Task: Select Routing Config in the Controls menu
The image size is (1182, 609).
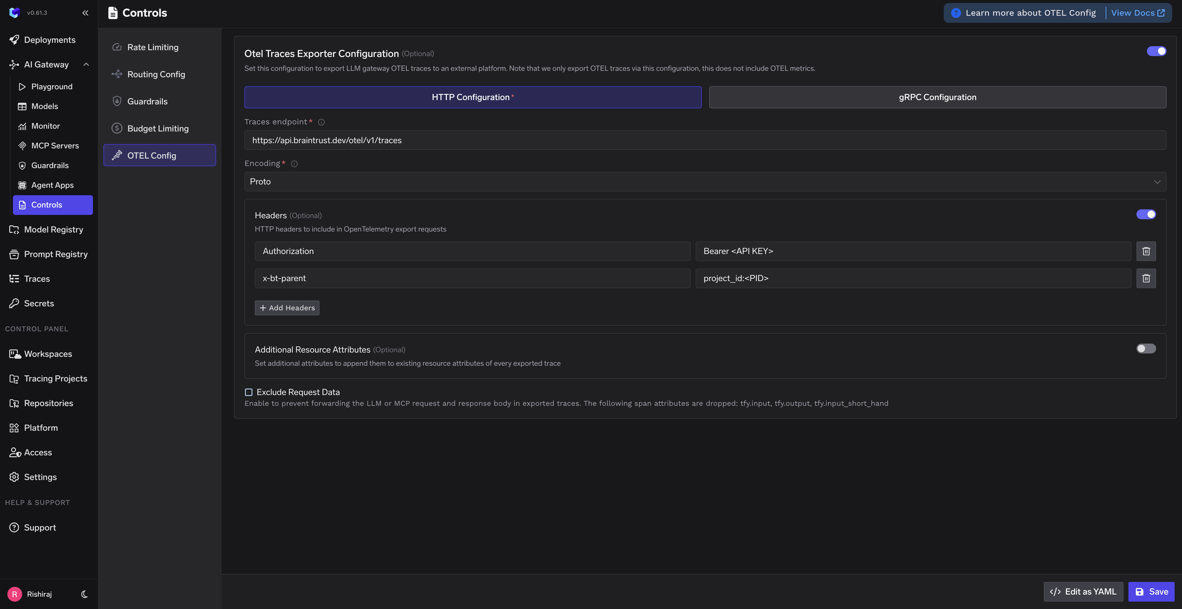Action: coord(156,74)
